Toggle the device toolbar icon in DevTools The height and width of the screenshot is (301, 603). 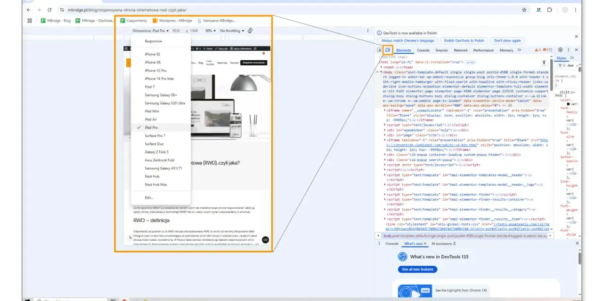click(x=388, y=50)
